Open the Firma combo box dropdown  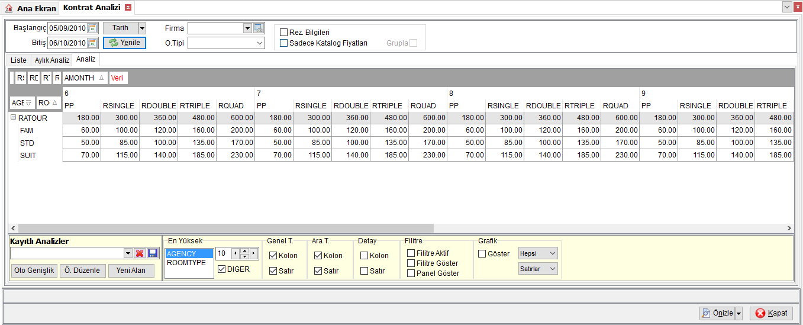[x=247, y=28]
